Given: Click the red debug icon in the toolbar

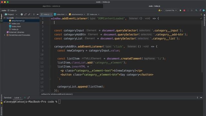Looking at the screenshot, I should (x=184, y=10).
